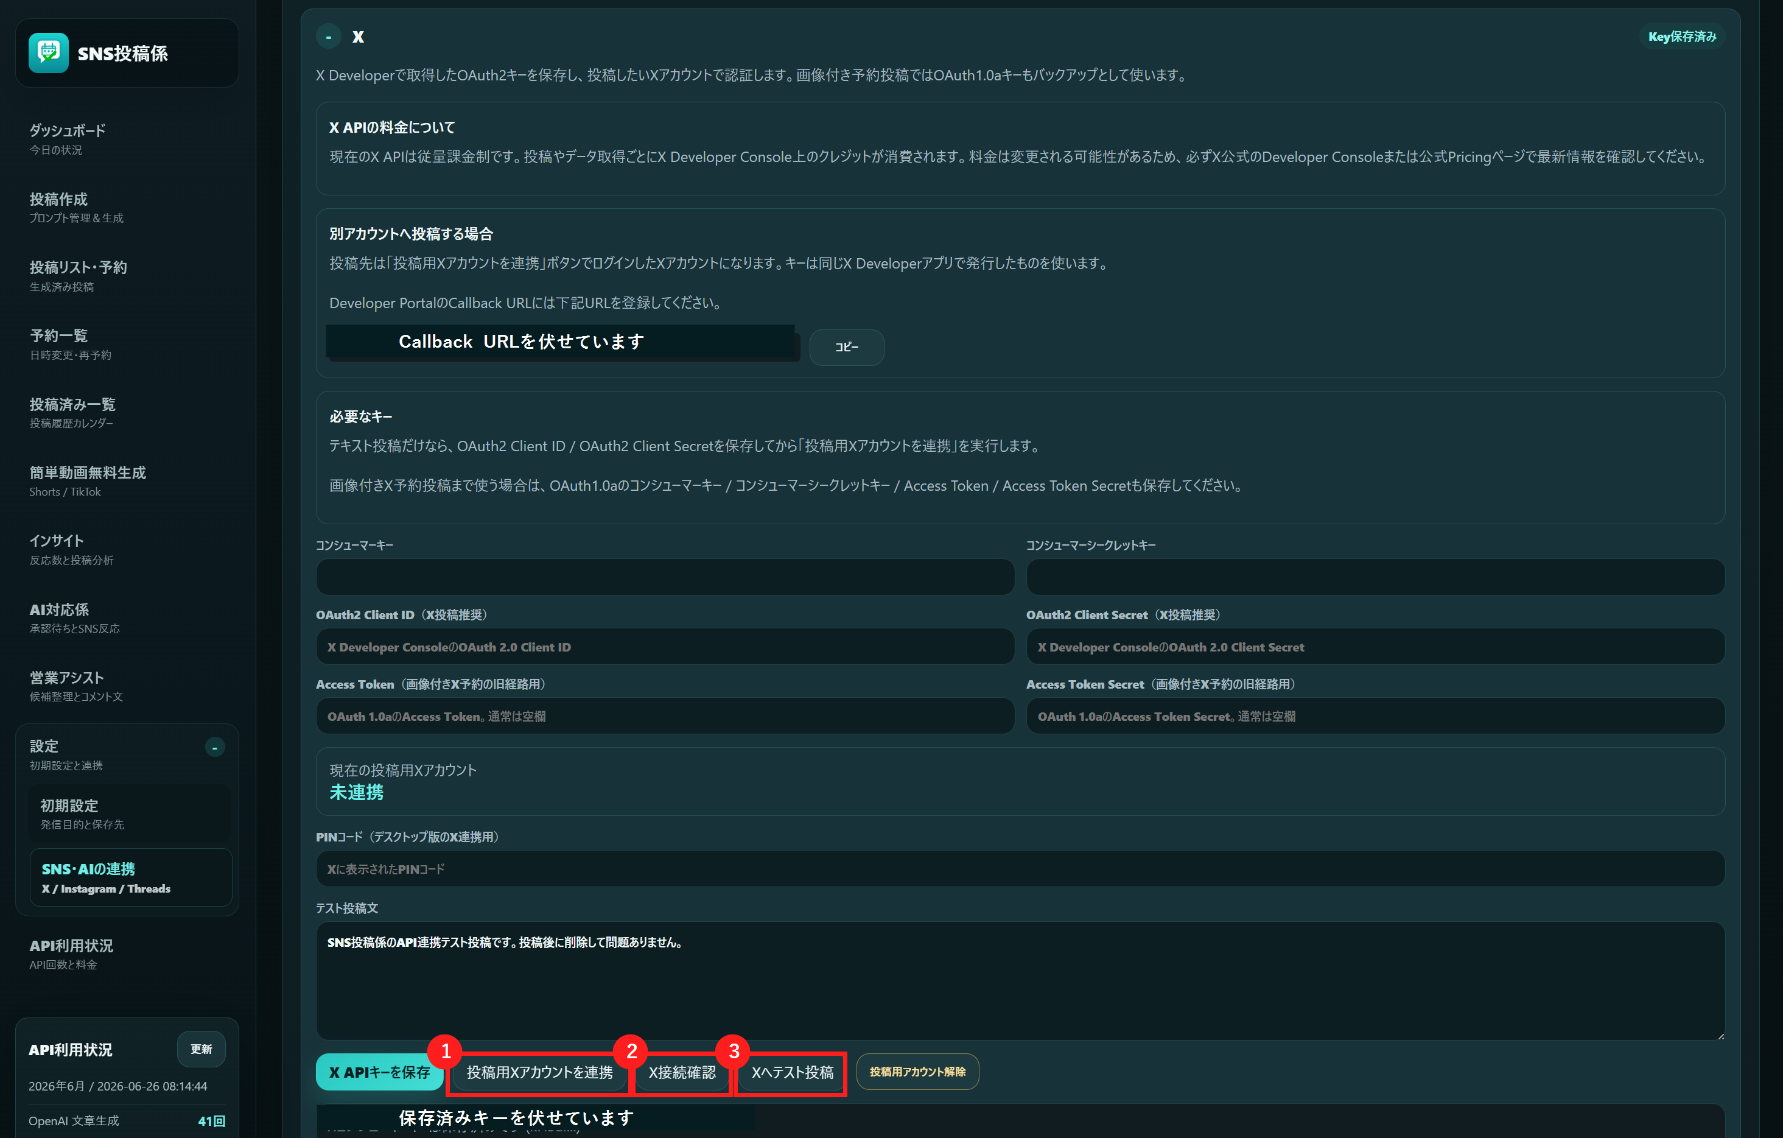Click X接続確認 button
Screen dimensions: 1783x1138
coord(682,1072)
